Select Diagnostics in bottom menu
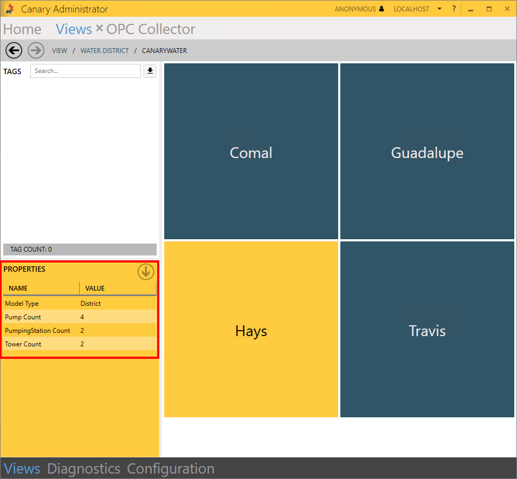 (x=83, y=468)
